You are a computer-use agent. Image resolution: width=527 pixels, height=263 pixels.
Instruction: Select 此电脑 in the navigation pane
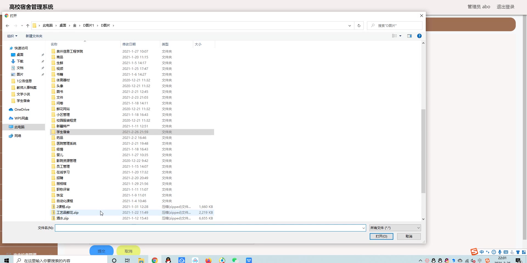[x=24, y=127]
